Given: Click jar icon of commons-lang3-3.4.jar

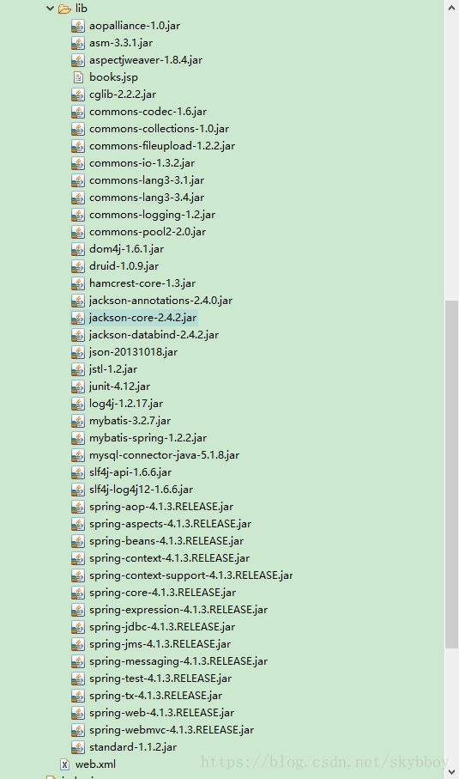Looking at the screenshot, I should point(78,198).
